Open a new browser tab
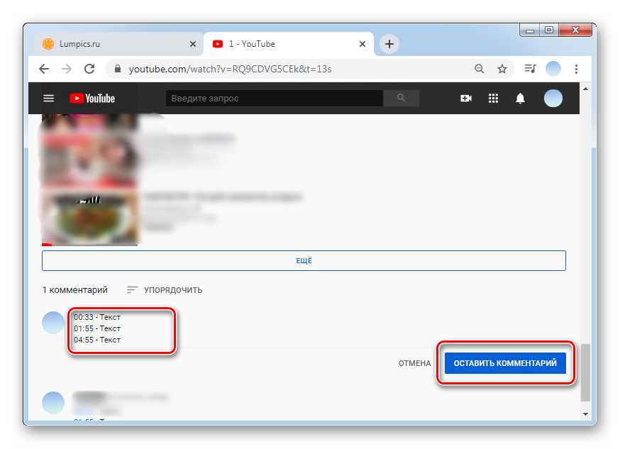 389,44
